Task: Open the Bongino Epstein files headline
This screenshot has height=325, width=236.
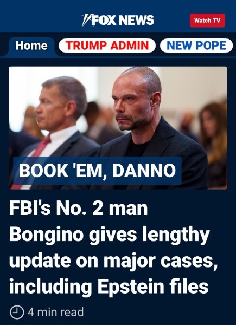Action: pyautogui.click(x=113, y=248)
